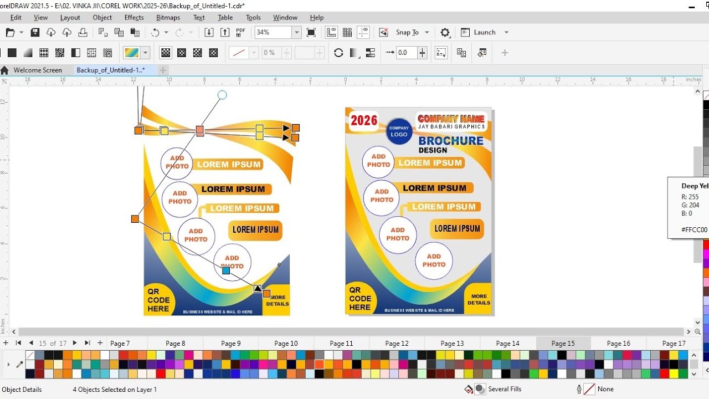Select the Two-color pattern fill icon
Viewport: 709px width, 399px height.
coord(76,53)
